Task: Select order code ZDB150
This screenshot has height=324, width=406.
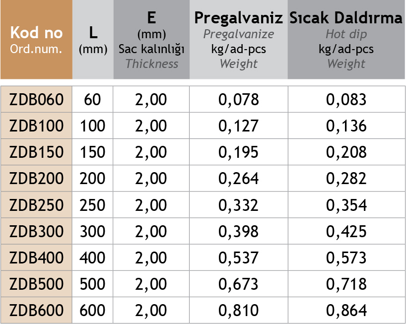Action: click(x=37, y=152)
